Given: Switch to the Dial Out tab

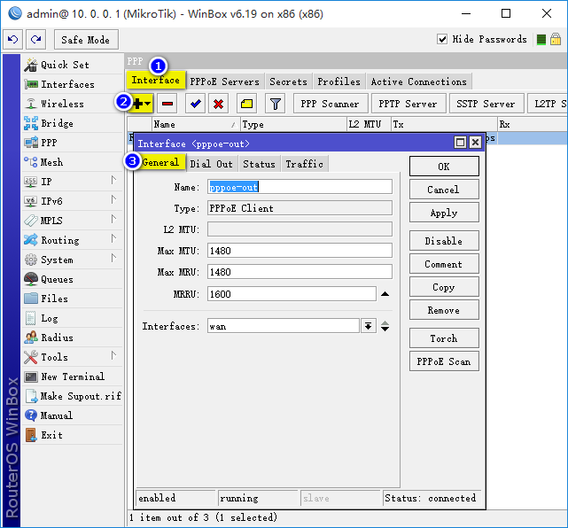Looking at the screenshot, I should coord(212,163).
